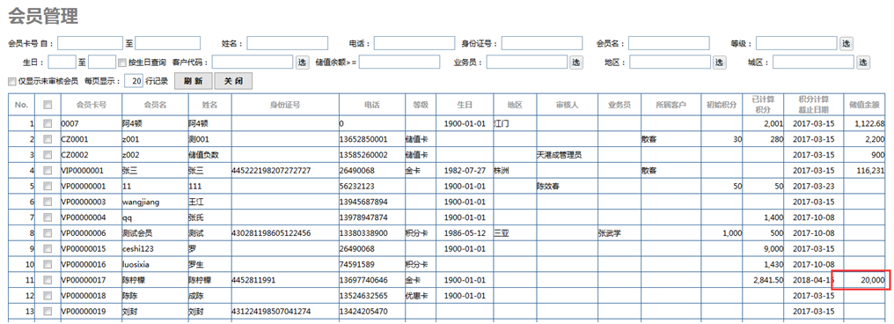Click the 选 button beside 客户代码 field

302,63
